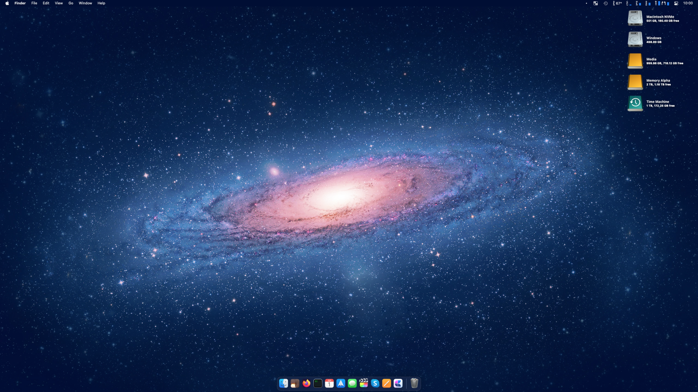The width and height of the screenshot is (698, 392).
Task: Open the File menu
Action: pos(34,3)
